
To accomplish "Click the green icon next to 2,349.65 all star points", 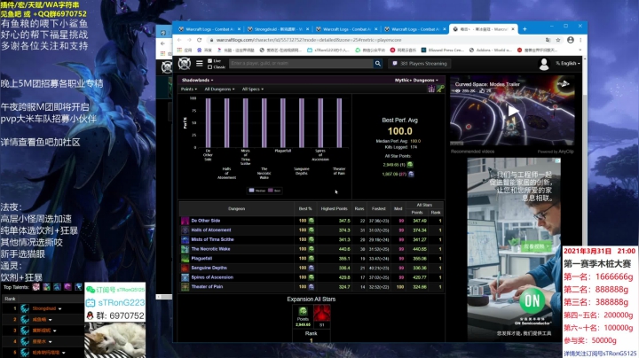I will pos(410,165).
